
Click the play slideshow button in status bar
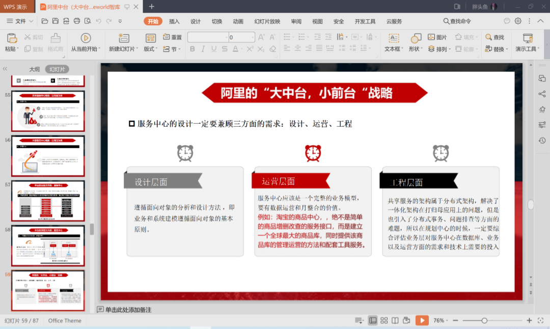422,320
